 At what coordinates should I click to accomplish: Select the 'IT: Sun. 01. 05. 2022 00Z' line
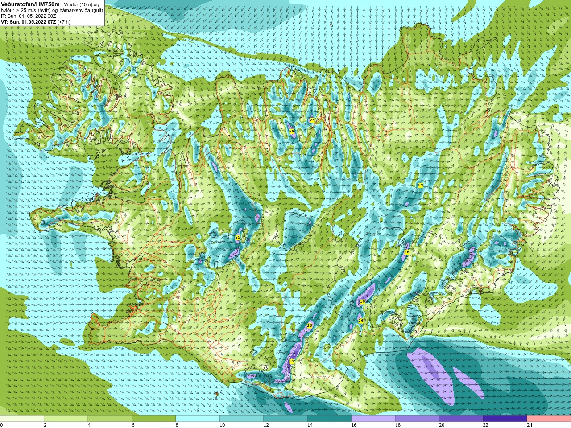point(28,16)
